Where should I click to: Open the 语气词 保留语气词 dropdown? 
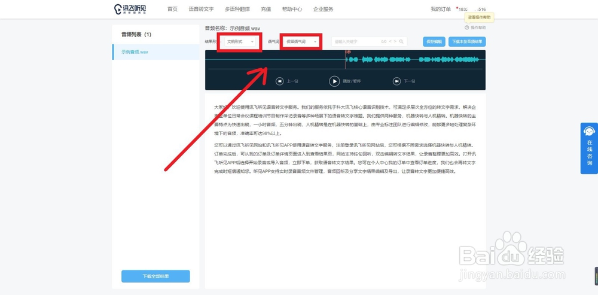tap(301, 42)
